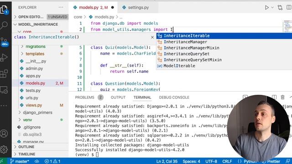Open .gitignore in the explorer
292x164 pixels.
[x=32, y=127]
